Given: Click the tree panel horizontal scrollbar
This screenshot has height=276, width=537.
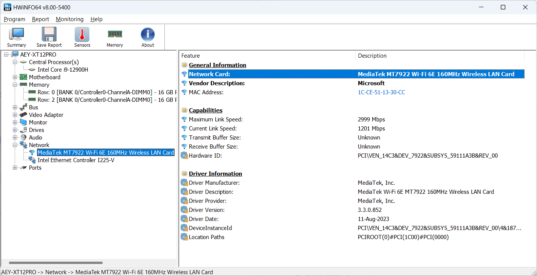Looking at the screenshot, I should (56, 263).
